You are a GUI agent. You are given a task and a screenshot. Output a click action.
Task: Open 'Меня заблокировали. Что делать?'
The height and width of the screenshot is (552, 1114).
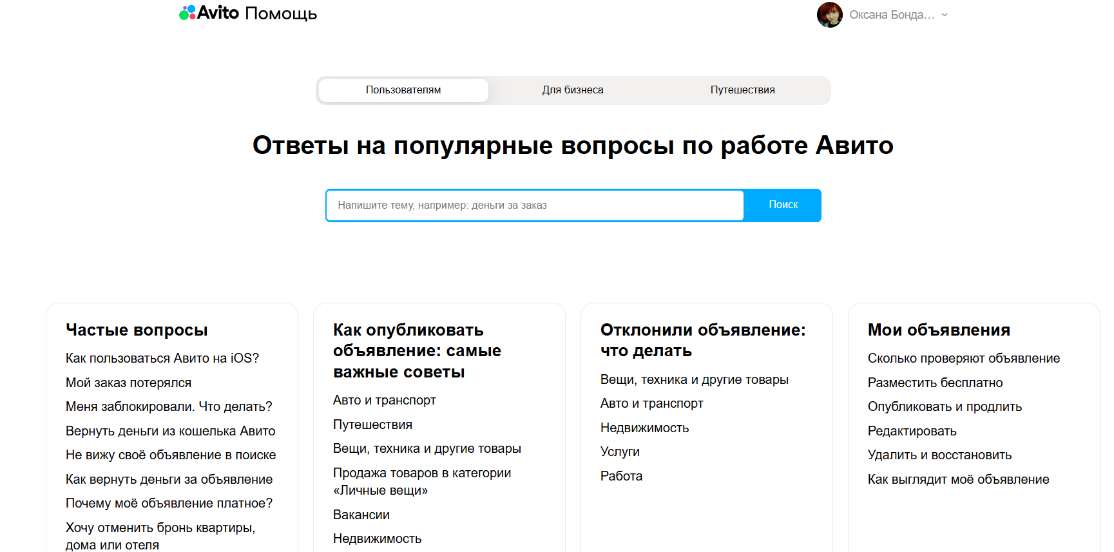[169, 406]
